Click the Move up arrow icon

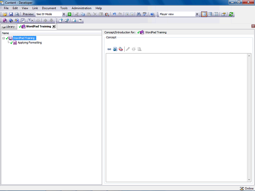pos(45,20)
